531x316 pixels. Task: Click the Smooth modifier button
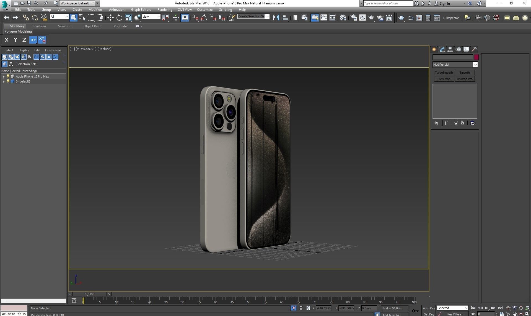[465, 73]
